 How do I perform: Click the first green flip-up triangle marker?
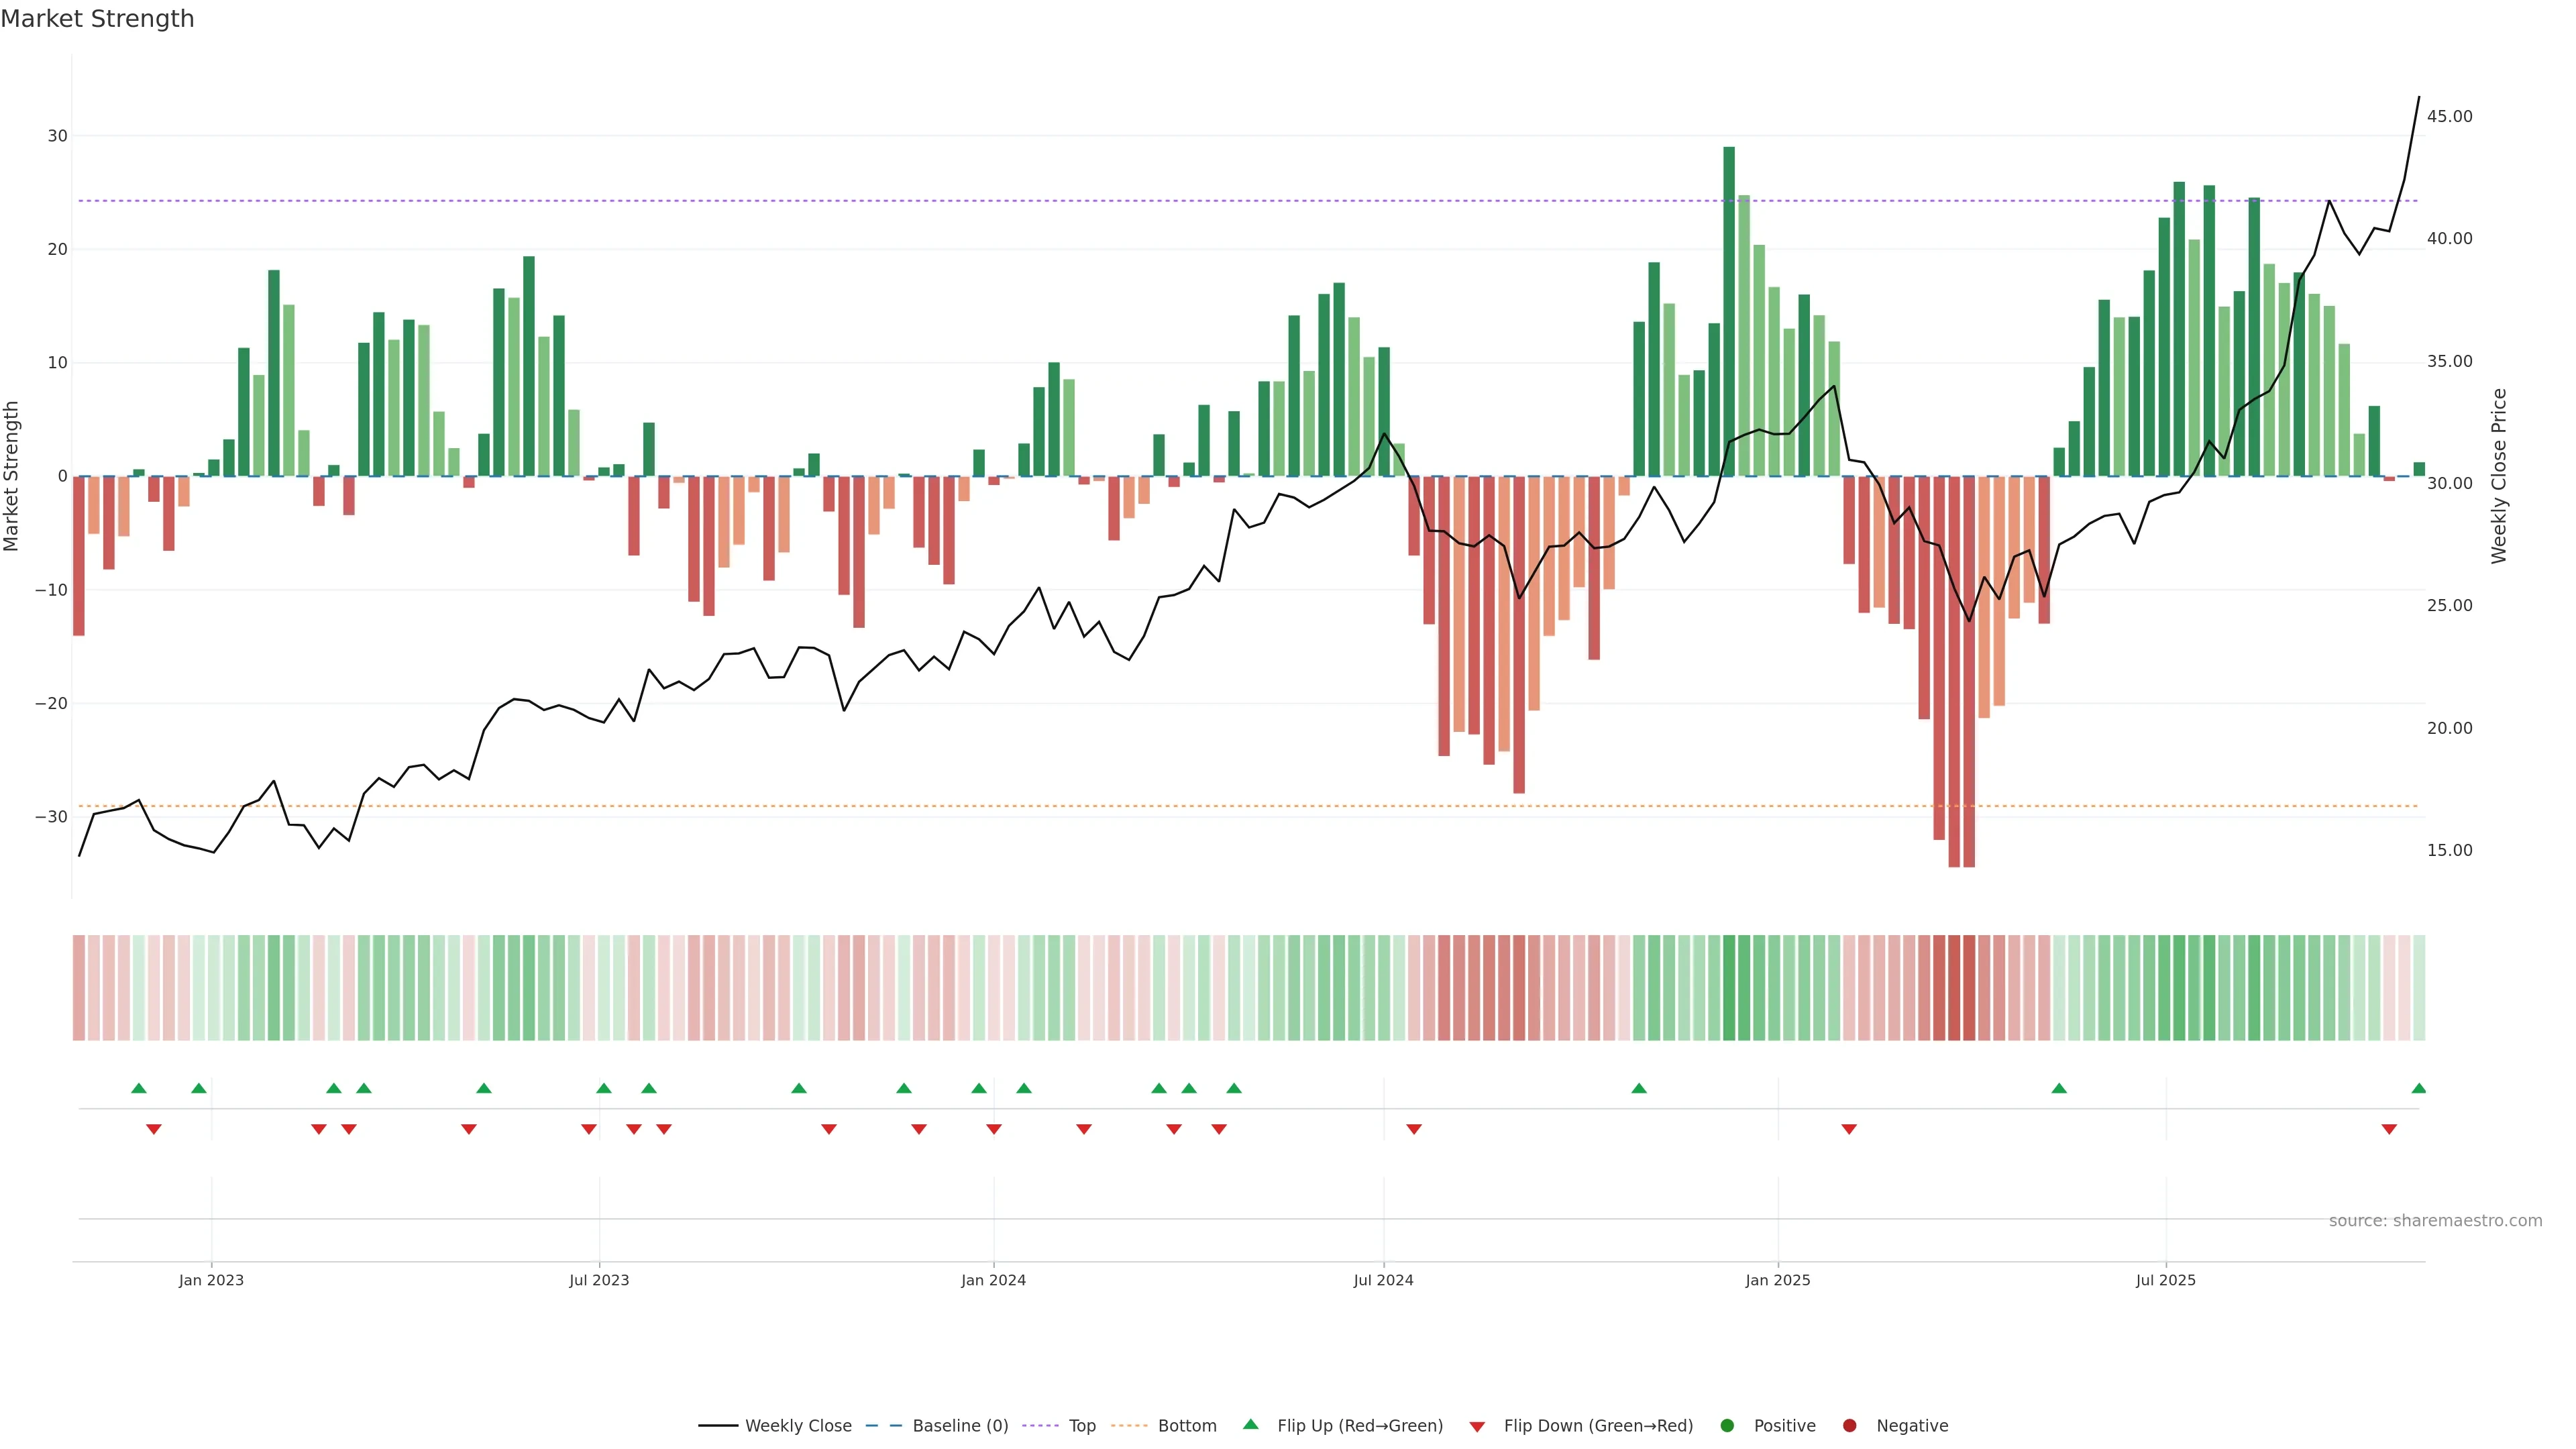coord(139,1088)
